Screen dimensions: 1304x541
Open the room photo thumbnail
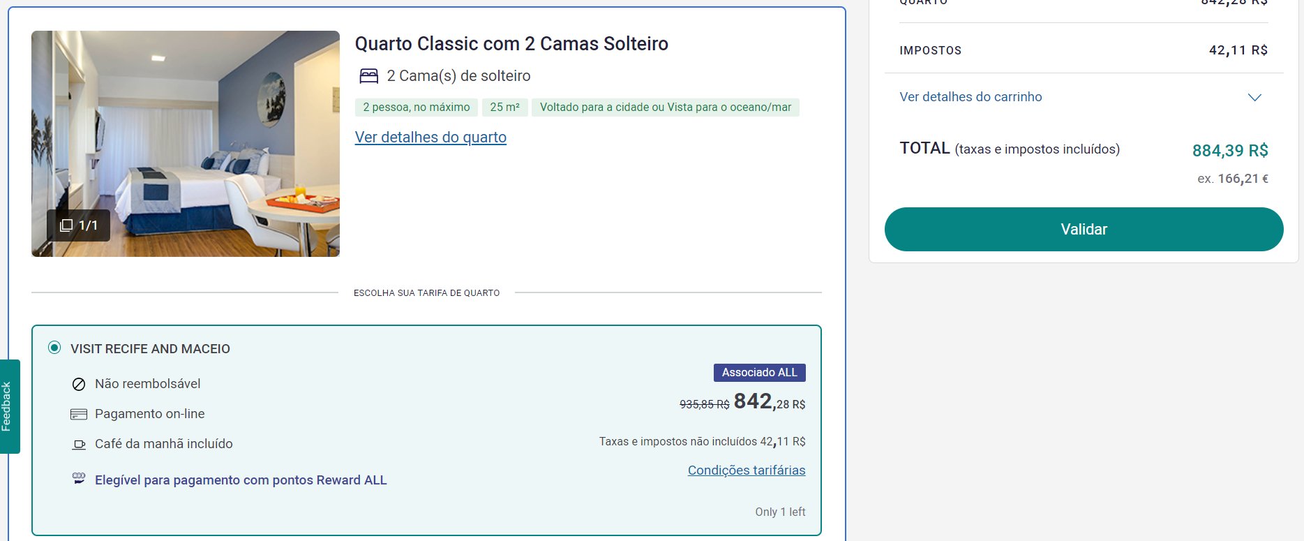[186, 144]
